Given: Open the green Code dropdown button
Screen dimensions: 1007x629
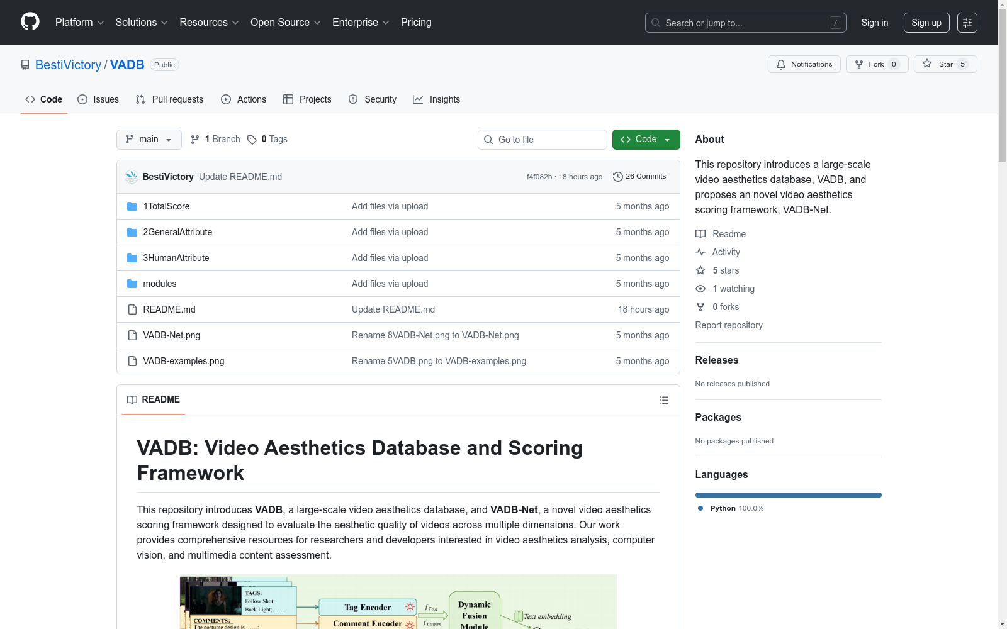Looking at the screenshot, I should click(646, 140).
